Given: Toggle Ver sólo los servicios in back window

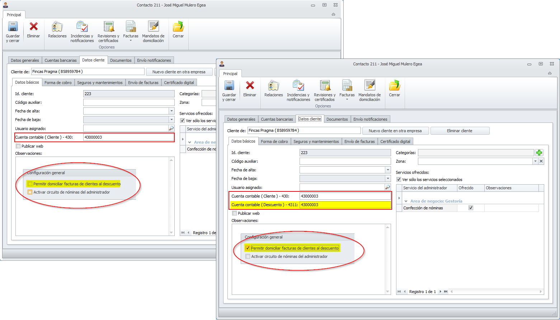Looking at the screenshot, I should point(182,121).
